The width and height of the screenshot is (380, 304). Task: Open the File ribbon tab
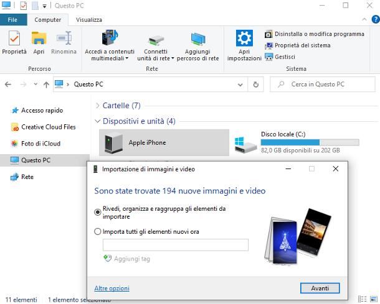pos(12,20)
